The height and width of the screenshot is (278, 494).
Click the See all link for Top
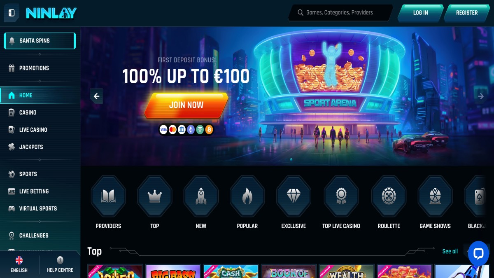point(450,251)
